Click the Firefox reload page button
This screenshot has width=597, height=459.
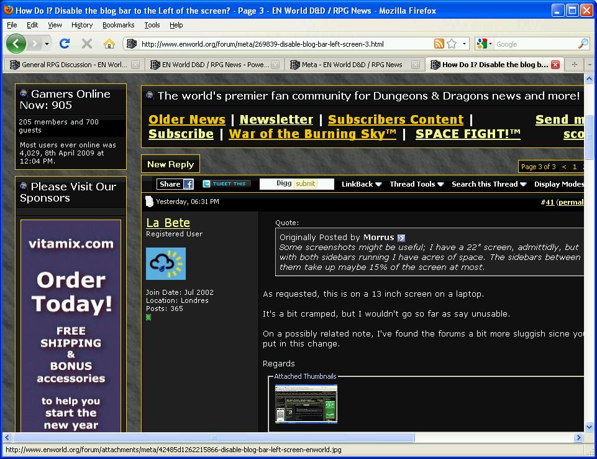pos(65,44)
